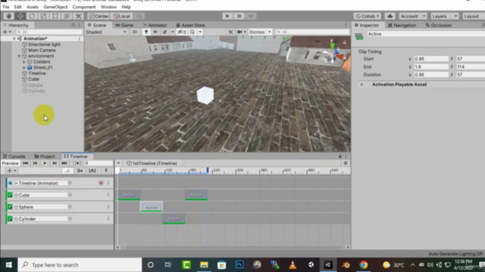The width and height of the screenshot is (485, 272).
Task: Toggle pivot Center handle position
Action: pos(99,16)
